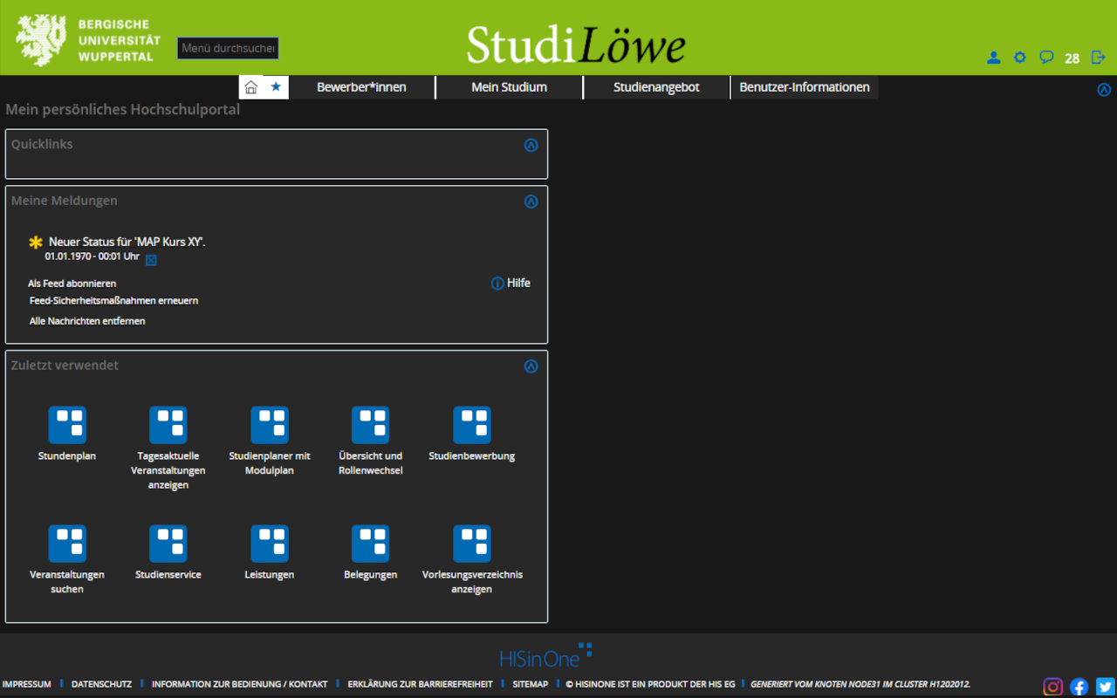The image size is (1117, 698).
Task: Open the Datenschutz footer link
Action: click(x=101, y=684)
